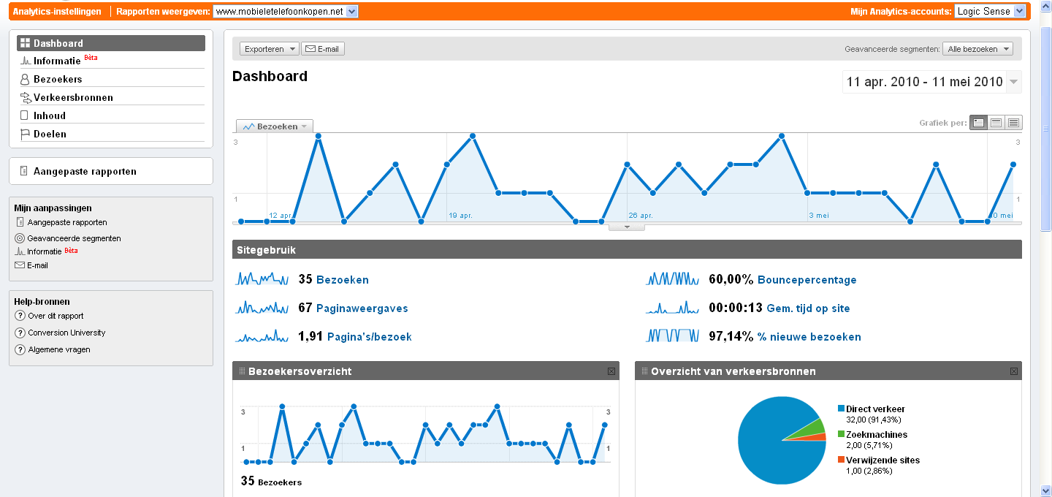Viewport: 1052px width, 497px height.
Task: Click the page scrollbar up arrow
Action: click(x=1045, y=7)
